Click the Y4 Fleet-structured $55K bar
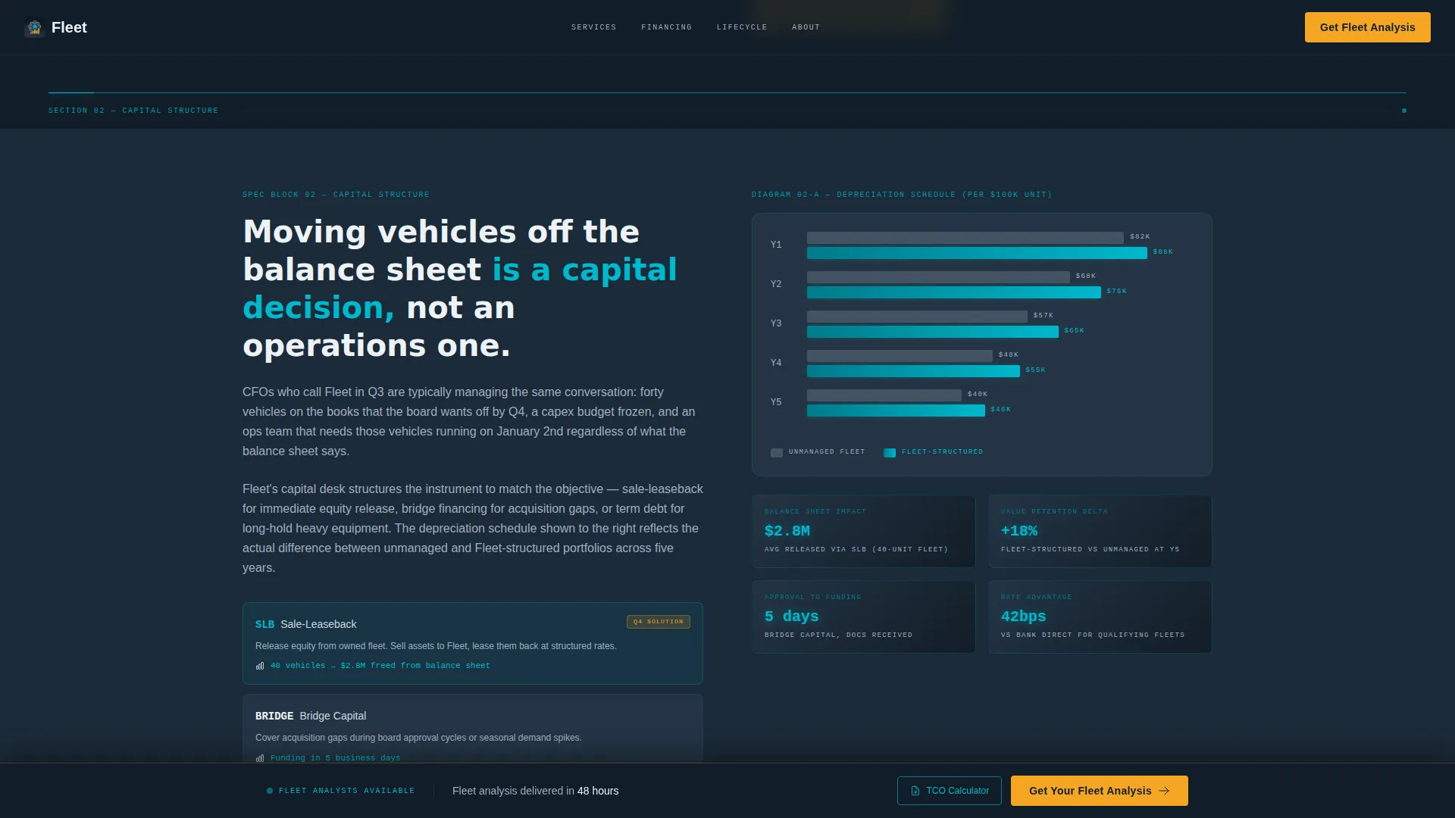Viewport: 1455px width, 818px height. click(x=913, y=371)
